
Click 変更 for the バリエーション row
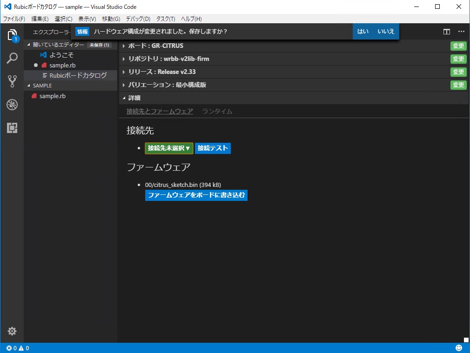(x=458, y=85)
